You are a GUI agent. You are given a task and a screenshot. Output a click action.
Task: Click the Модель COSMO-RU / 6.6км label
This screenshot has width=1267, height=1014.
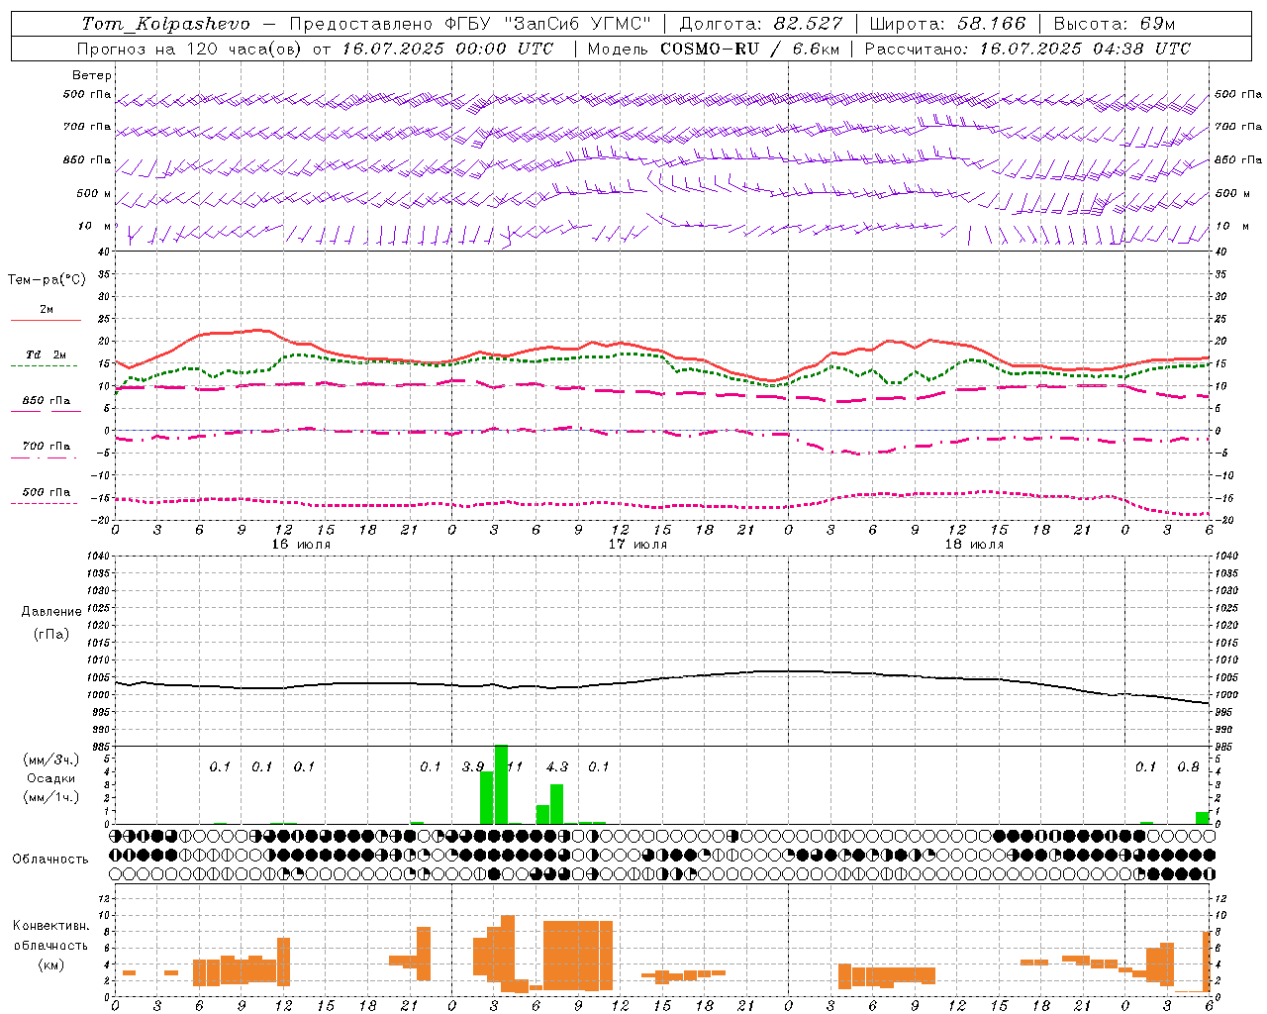tap(714, 49)
